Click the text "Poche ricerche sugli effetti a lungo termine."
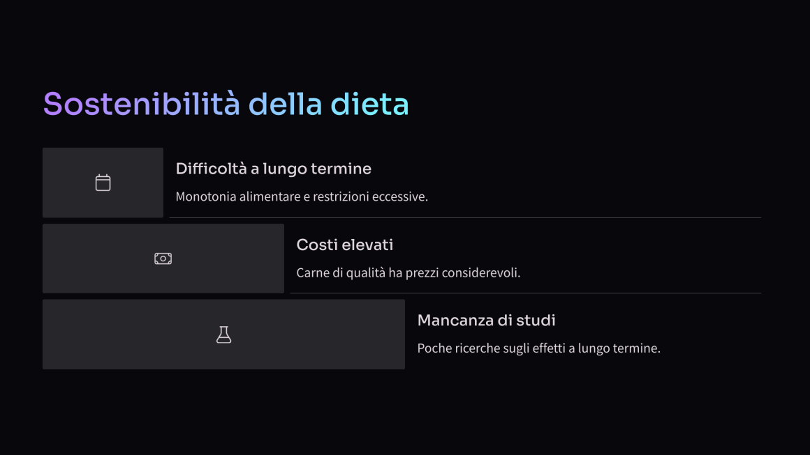 pyautogui.click(x=539, y=348)
